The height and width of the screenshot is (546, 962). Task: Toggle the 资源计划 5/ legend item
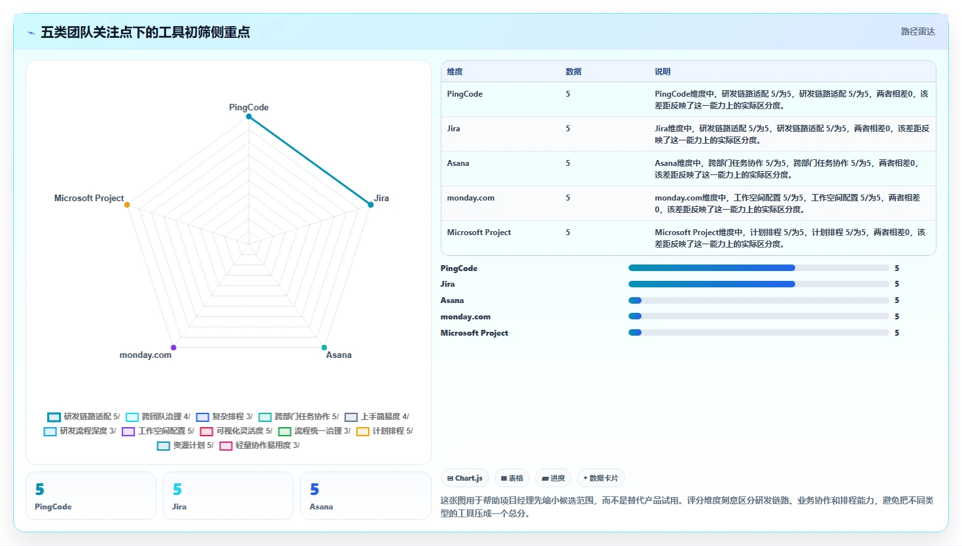pos(185,445)
